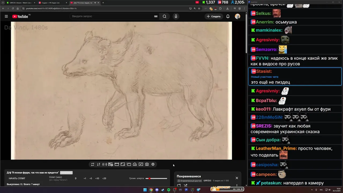Open a new browser tab
This screenshot has width=343, height=193.
[x=103, y=3]
